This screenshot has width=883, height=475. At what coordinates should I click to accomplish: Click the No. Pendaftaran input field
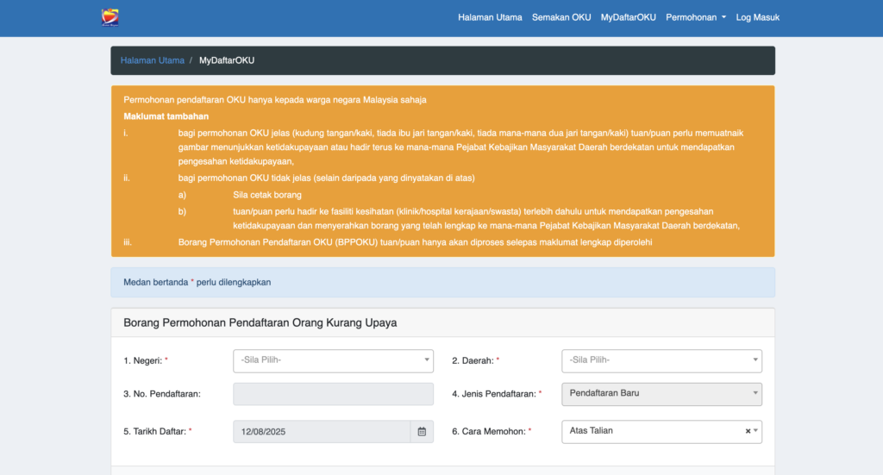333,394
